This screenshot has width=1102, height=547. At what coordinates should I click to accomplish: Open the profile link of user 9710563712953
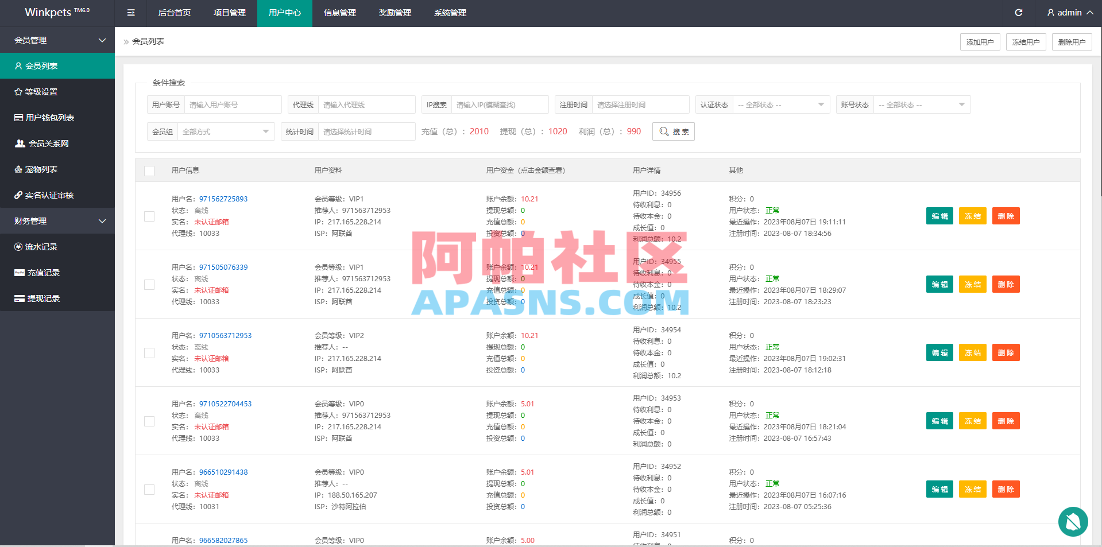click(x=225, y=335)
